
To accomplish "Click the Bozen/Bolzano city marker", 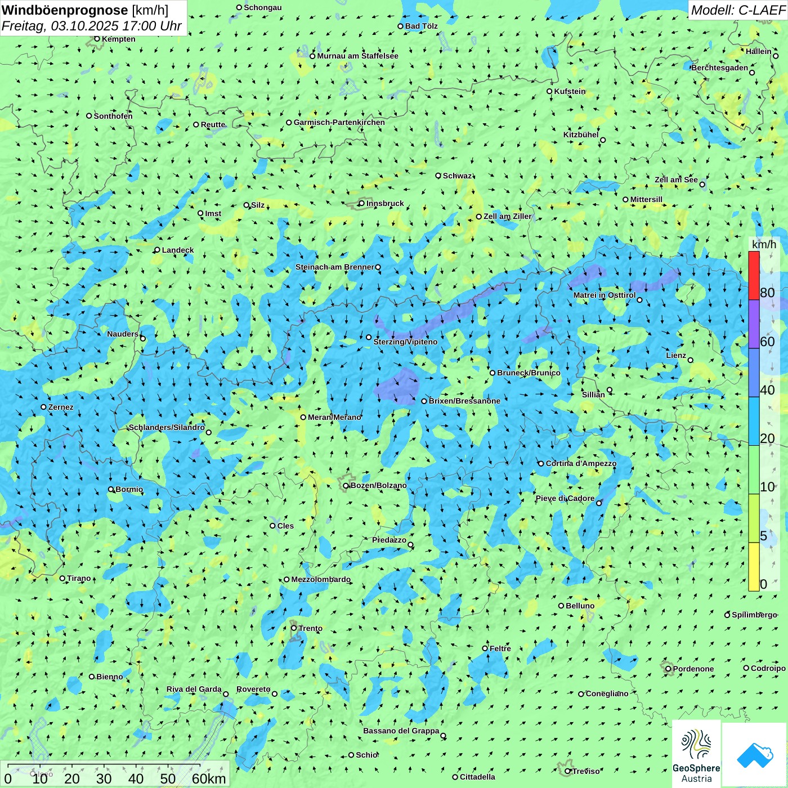I will 346,486.
